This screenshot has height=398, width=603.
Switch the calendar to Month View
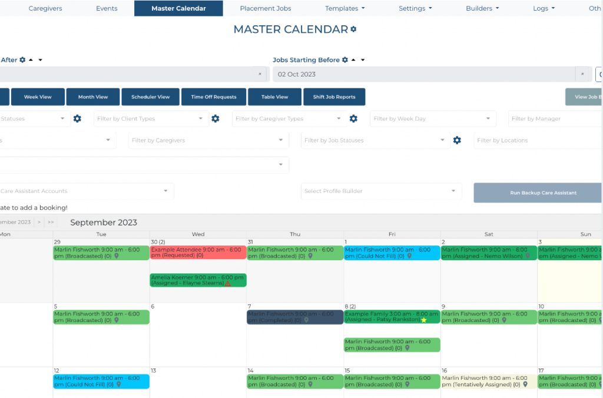click(x=92, y=97)
